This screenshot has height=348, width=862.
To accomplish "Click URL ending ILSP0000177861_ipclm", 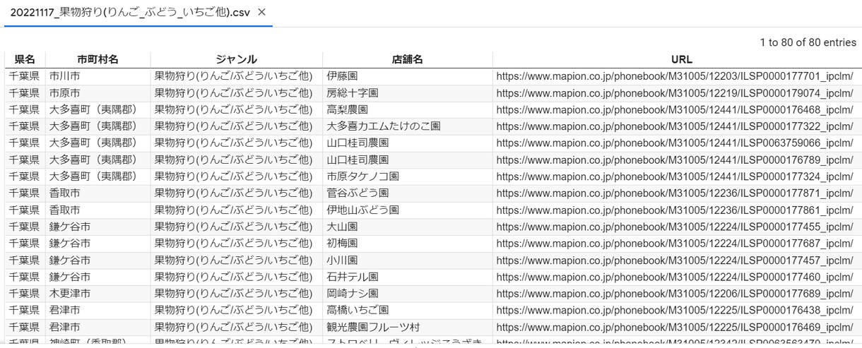I will click(675, 210).
